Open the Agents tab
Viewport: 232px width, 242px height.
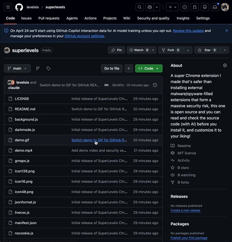point(72,18)
